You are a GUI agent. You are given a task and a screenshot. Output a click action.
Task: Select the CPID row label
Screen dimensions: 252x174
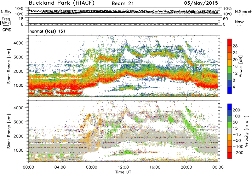(x=7, y=30)
